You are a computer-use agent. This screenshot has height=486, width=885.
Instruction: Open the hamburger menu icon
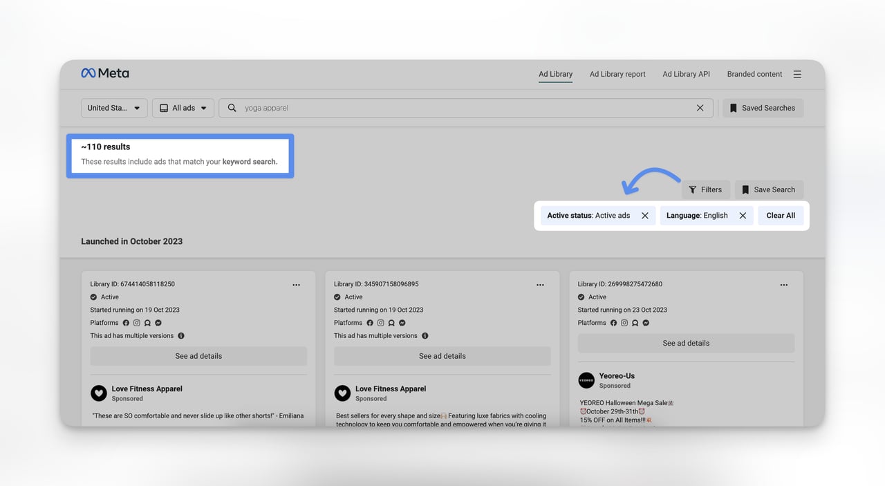[x=797, y=74]
